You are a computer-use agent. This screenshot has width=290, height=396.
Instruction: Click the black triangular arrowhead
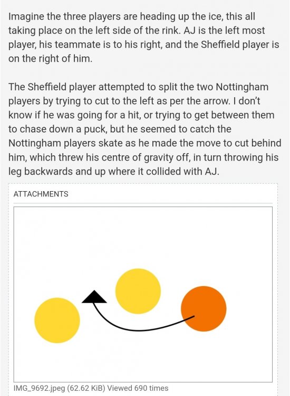pyautogui.click(x=94, y=297)
